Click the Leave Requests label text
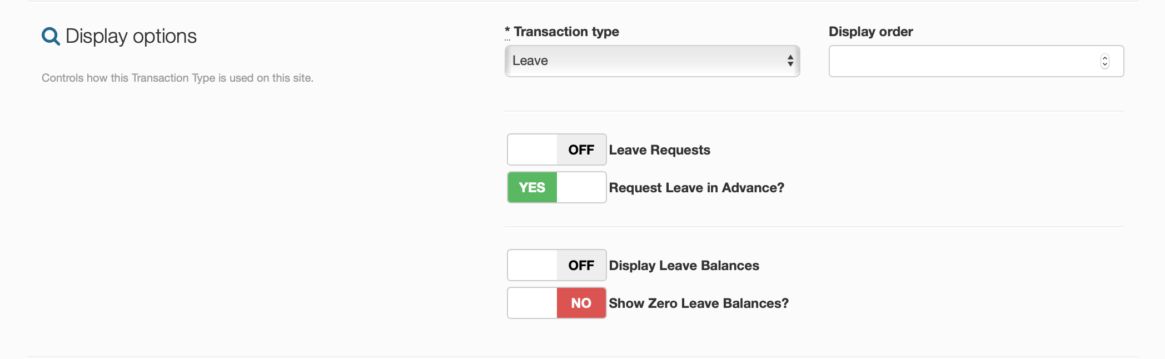The image size is (1165, 359). tap(659, 150)
